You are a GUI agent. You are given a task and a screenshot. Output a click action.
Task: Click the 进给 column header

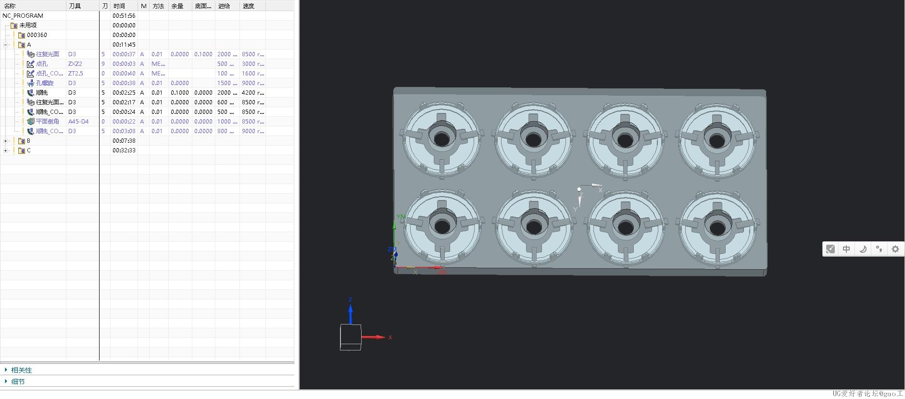227,6
